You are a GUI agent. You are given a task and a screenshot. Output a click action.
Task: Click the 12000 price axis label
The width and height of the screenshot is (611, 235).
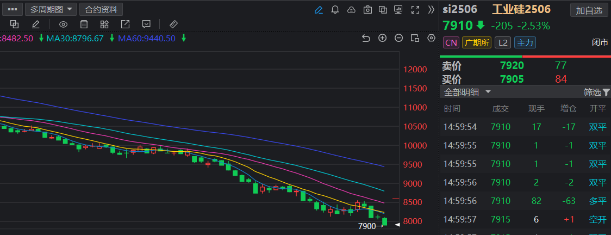[416, 70]
